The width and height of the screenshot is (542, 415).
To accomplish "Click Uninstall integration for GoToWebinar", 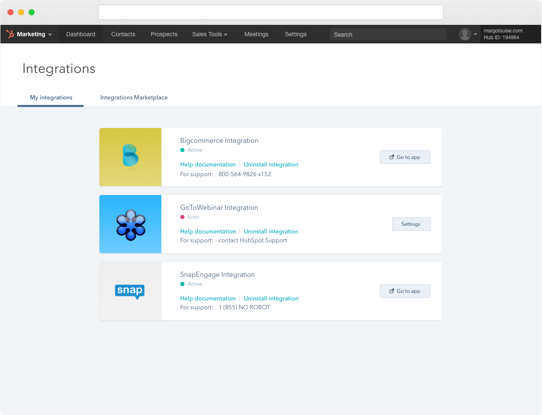I will (x=271, y=231).
